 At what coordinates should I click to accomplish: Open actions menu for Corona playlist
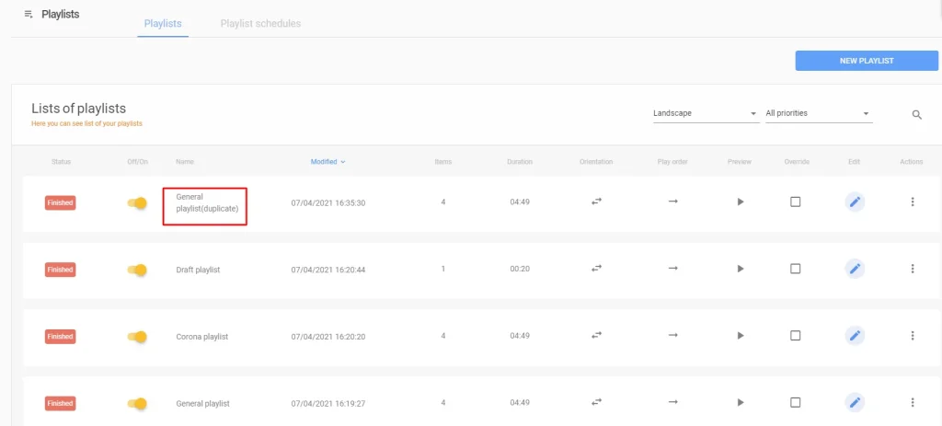(912, 335)
